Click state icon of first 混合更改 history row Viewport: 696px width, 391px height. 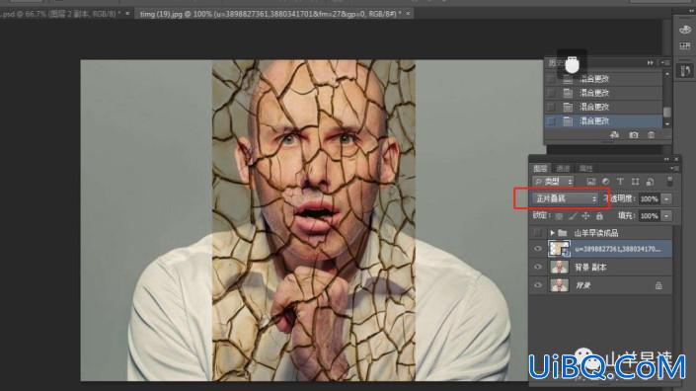click(568, 79)
